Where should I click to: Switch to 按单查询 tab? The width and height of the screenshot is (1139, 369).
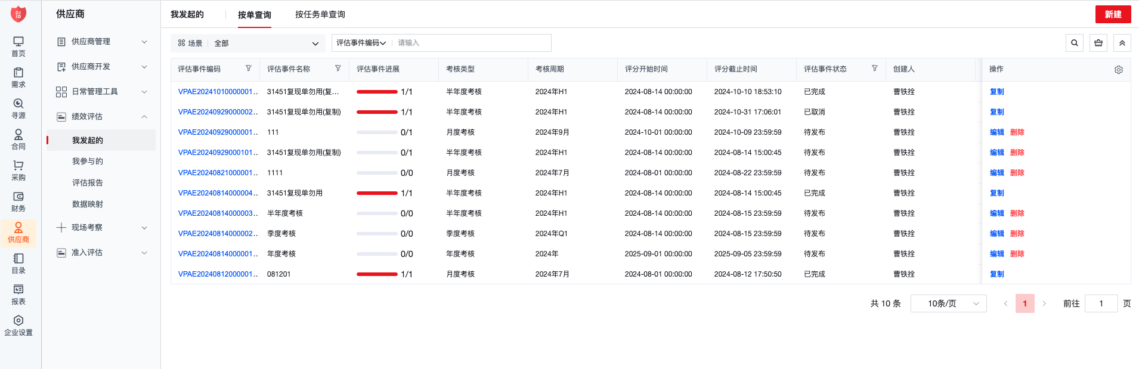pyautogui.click(x=255, y=15)
